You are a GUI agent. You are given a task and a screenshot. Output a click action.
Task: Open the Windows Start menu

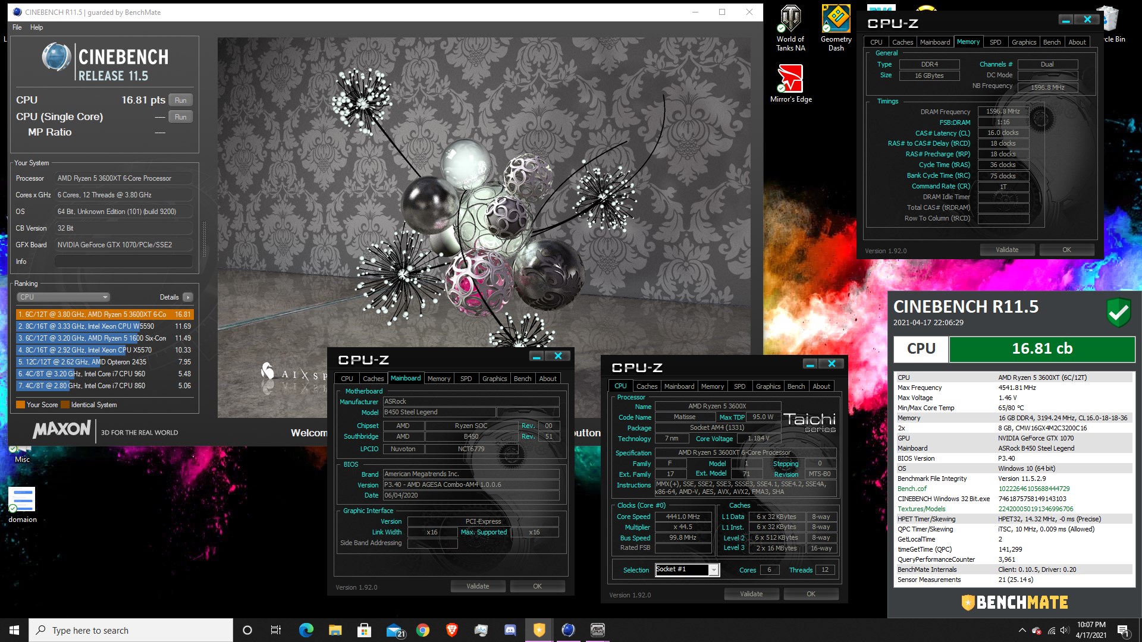click(14, 630)
